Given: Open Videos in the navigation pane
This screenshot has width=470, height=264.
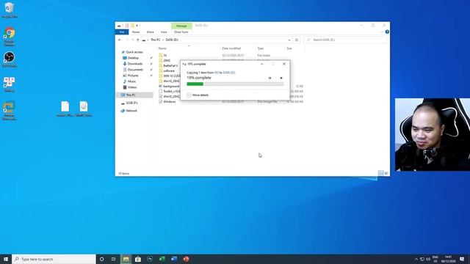Looking at the screenshot, I should (x=130, y=87).
